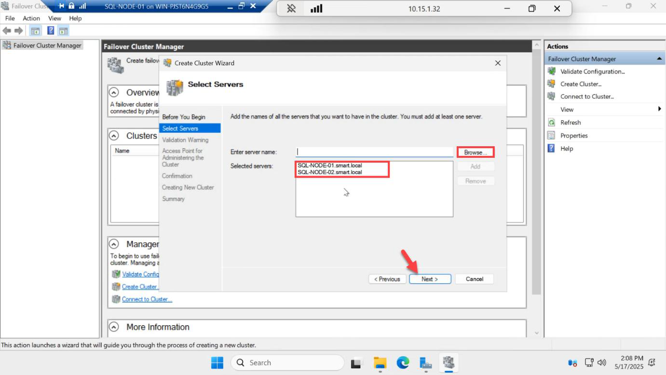Collapse the Management section chevron
The image size is (666, 375).
pos(114,244)
